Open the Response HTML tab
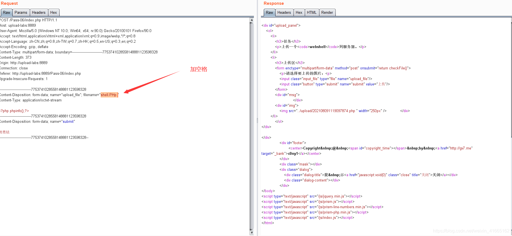 [x=312, y=12]
